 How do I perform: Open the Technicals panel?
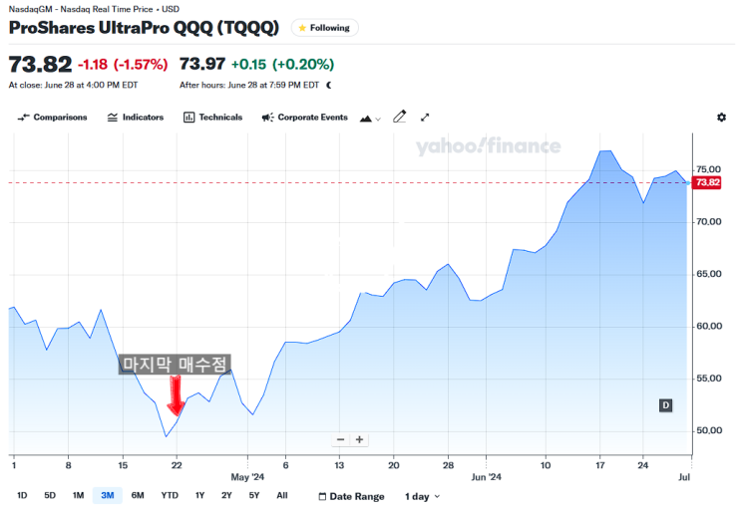point(213,118)
